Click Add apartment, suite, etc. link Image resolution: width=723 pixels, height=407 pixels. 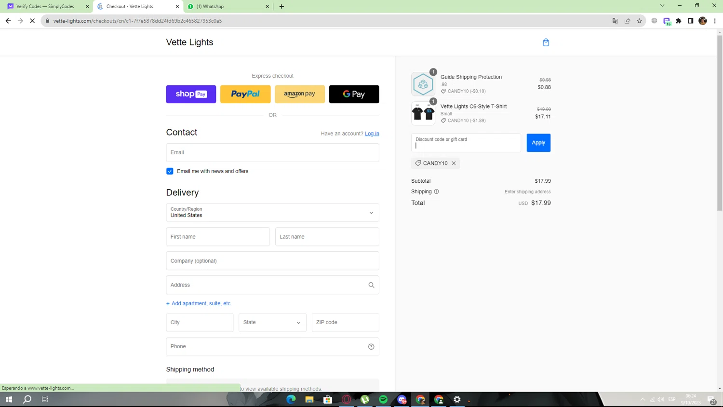click(199, 303)
